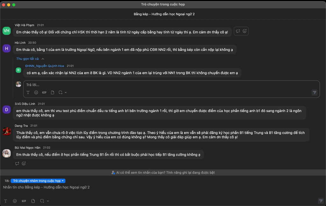Add emoji reaction to Việt Hà Phạm's message

coord(244,31)
